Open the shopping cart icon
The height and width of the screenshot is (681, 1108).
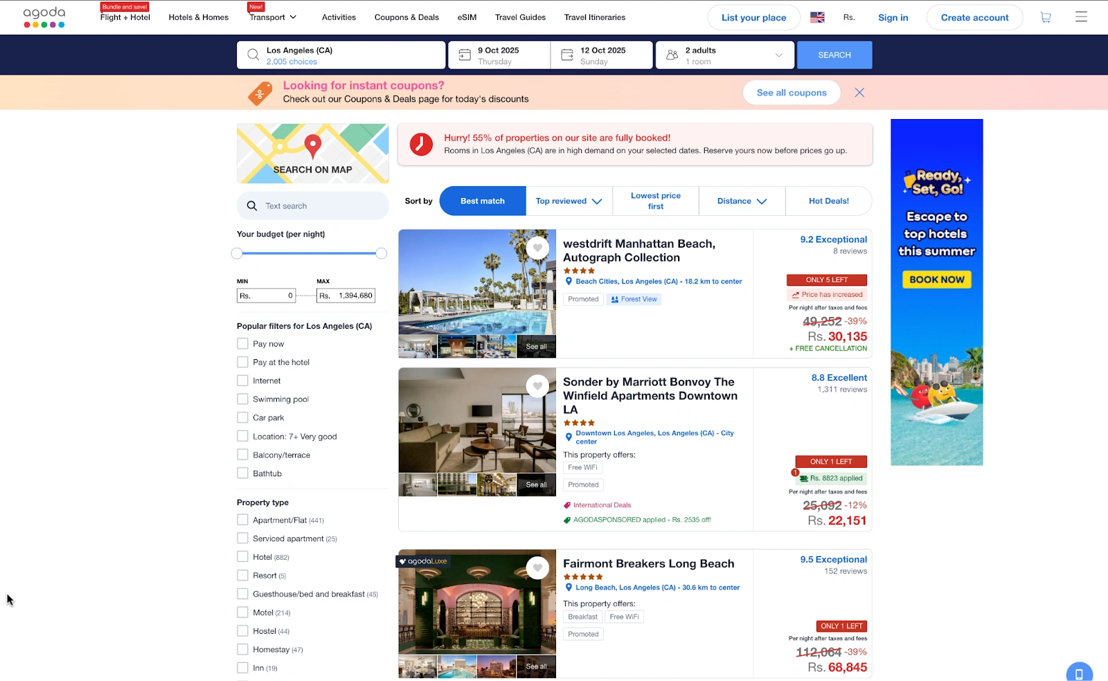(1046, 17)
